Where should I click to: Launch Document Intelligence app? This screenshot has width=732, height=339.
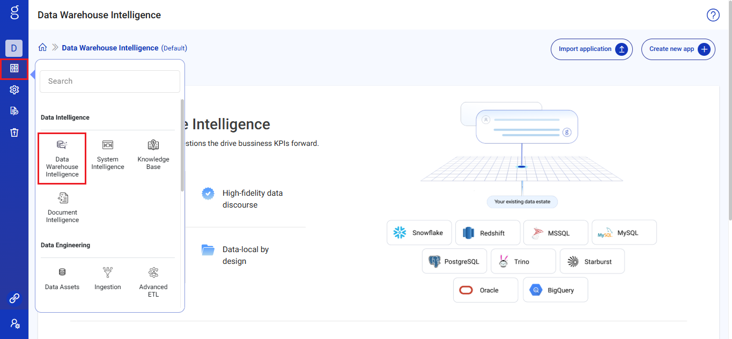[x=62, y=208]
